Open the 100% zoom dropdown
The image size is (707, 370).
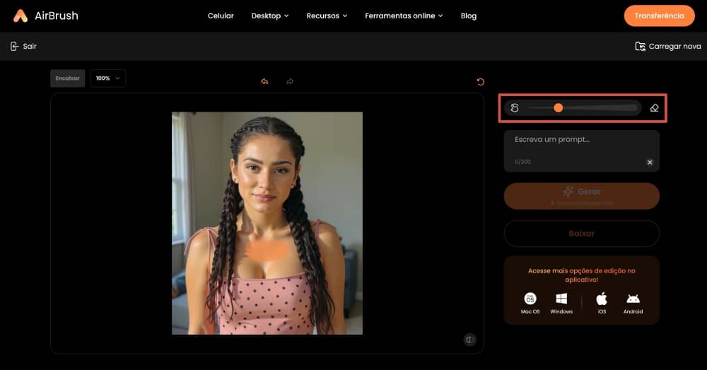coord(108,78)
